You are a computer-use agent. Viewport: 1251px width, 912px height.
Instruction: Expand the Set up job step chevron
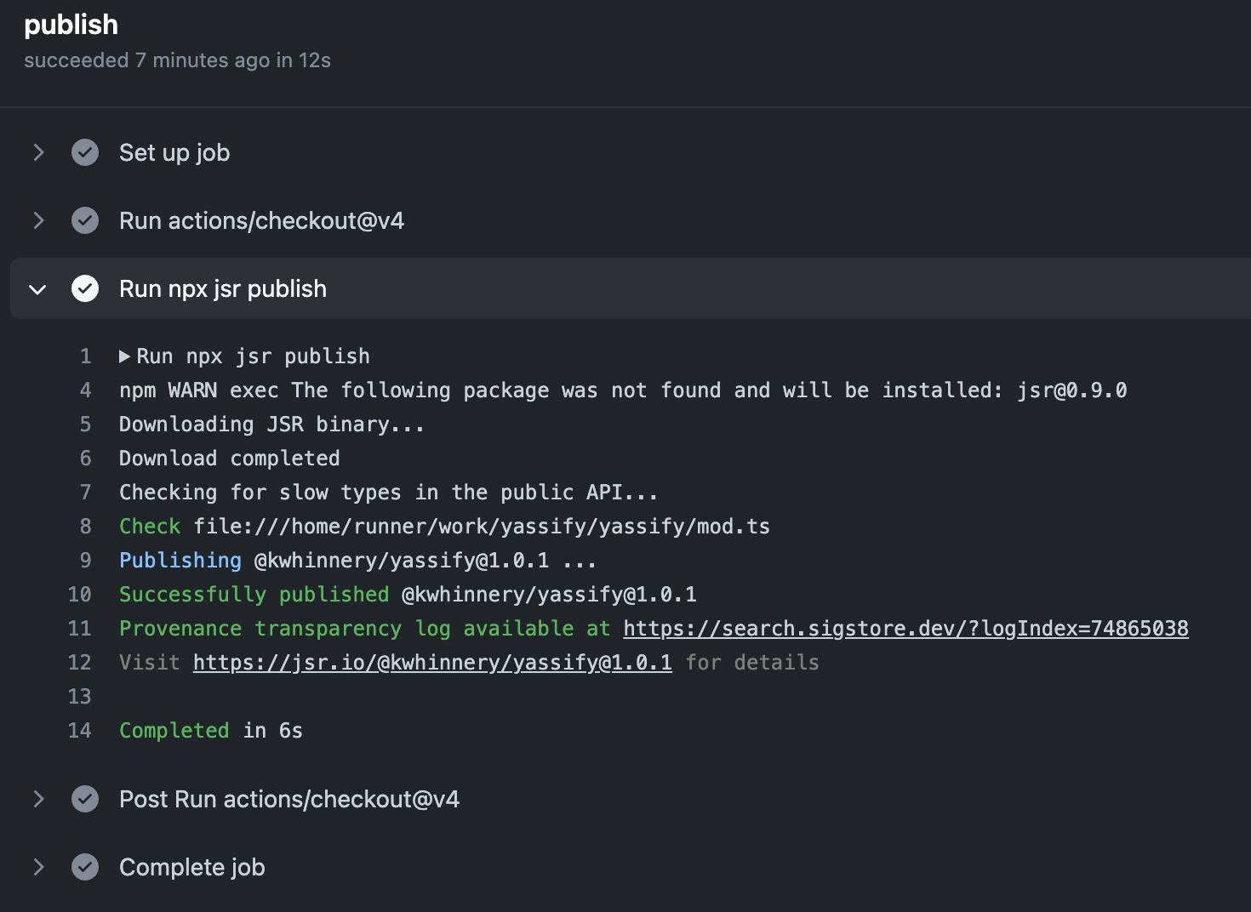[x=38, y=152]
